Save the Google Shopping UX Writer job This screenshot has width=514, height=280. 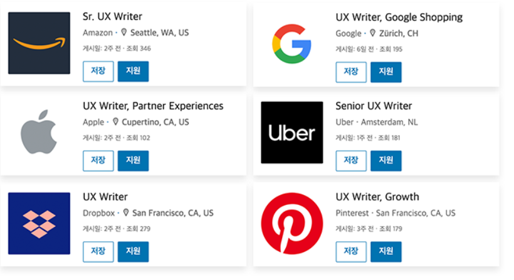click(x=351, y=72)
